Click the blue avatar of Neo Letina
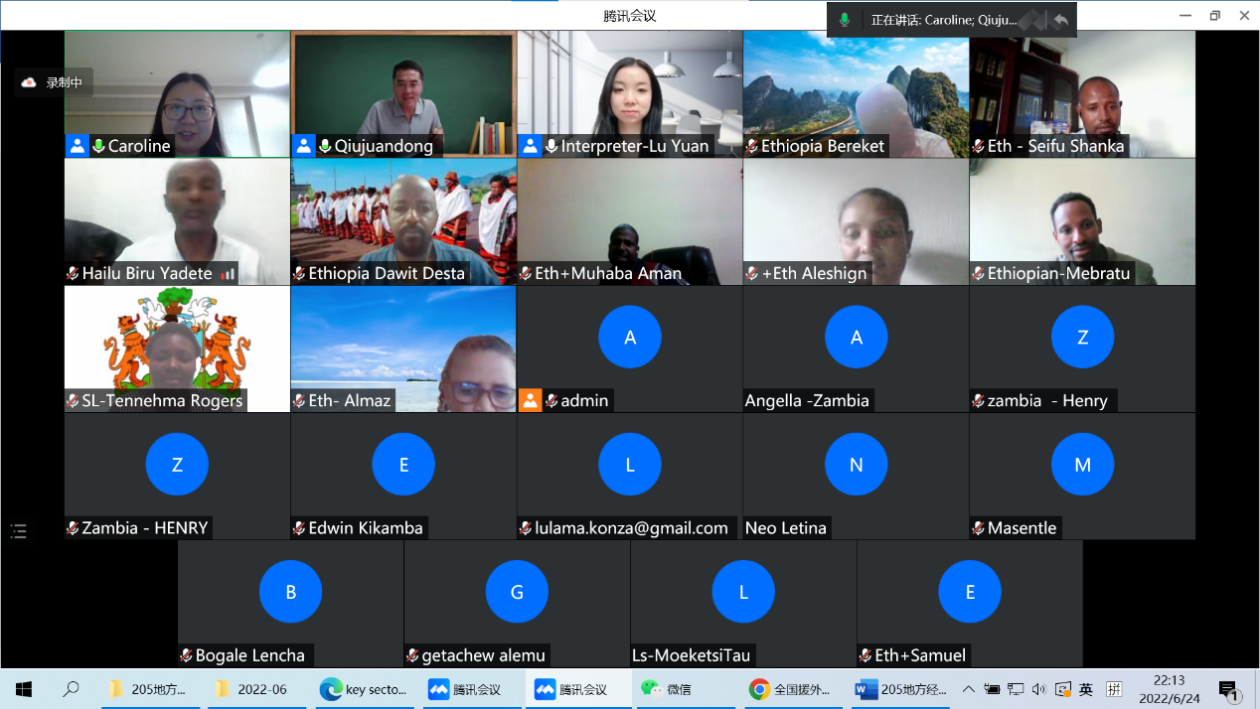The image size is (1260, 709). coord(856,464)
